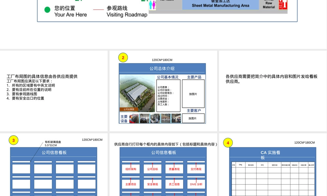
Task: Click the 'CA 实施看板' title
Action: coord(270,155)
